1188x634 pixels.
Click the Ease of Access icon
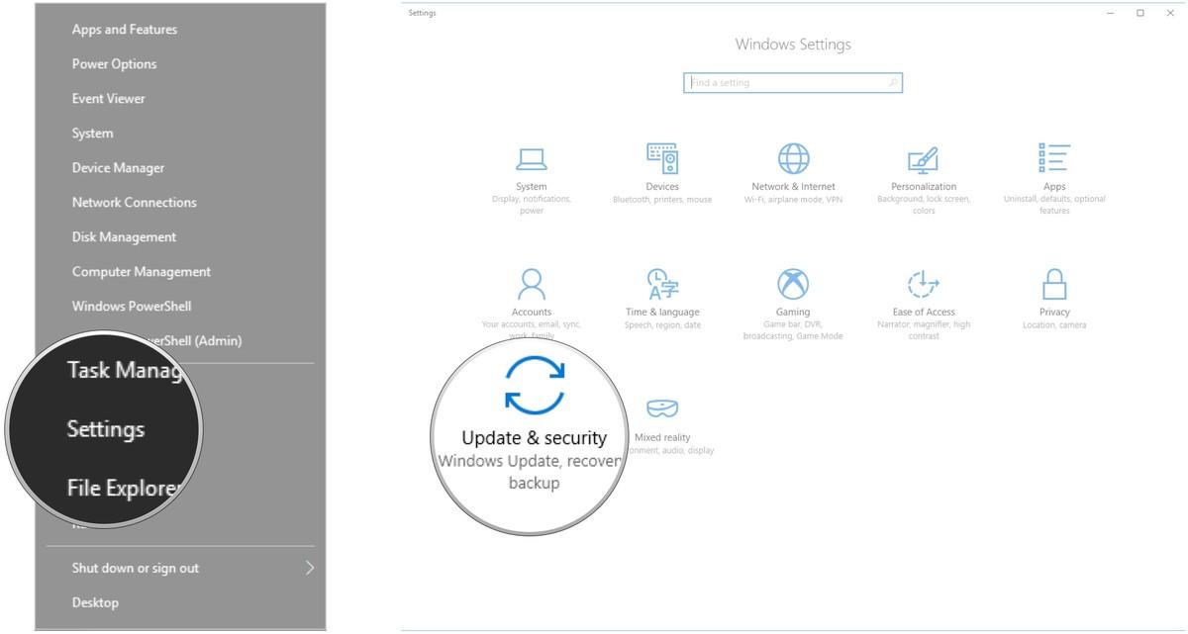coord(923,284)
